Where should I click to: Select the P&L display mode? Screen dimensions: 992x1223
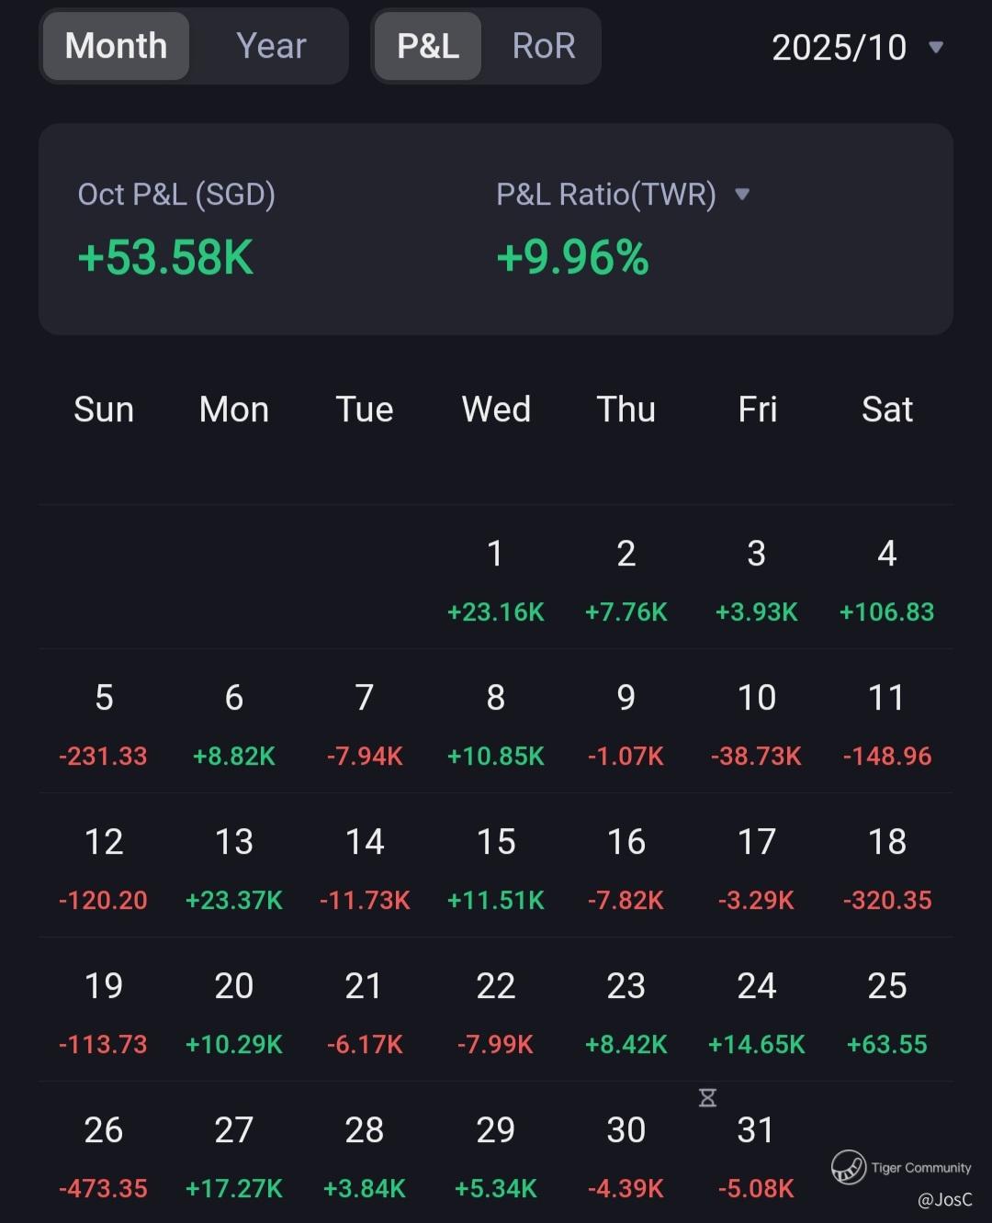click(x=428, y=46)
